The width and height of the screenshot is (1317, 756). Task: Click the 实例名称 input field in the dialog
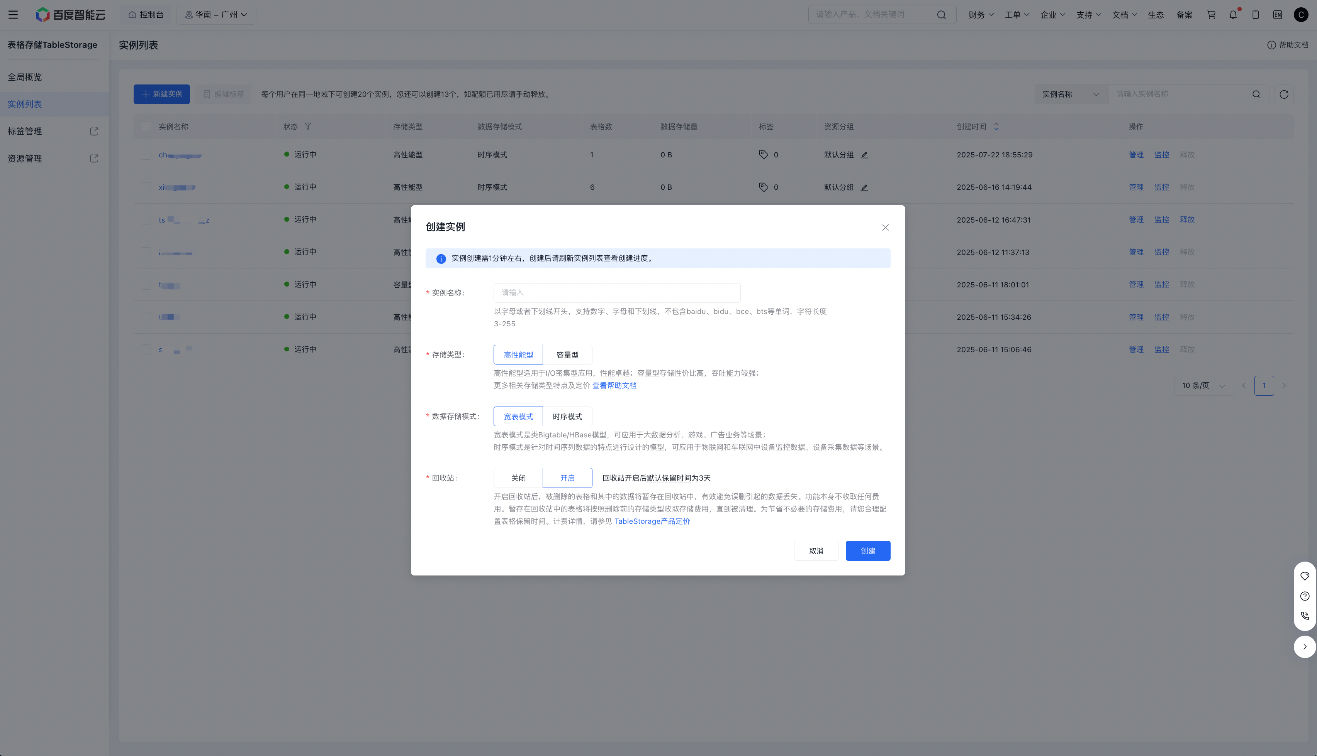[616, 293]
